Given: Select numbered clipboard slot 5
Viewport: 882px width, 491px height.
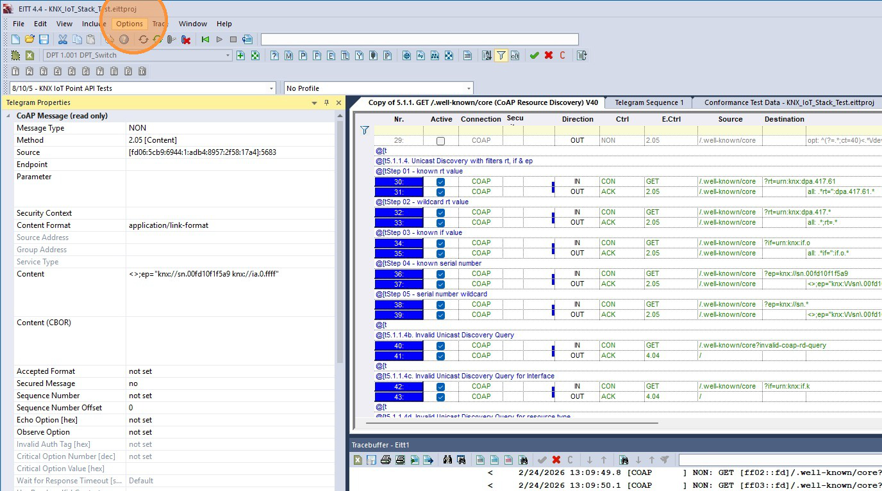Looking at the screenshot, I should [x=71, y=72].
